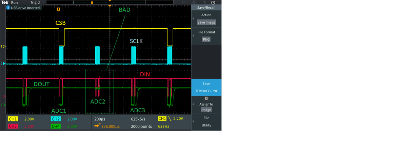Open the File Utility menu item
Screen dimensions: 417x162
click(206, 121)
